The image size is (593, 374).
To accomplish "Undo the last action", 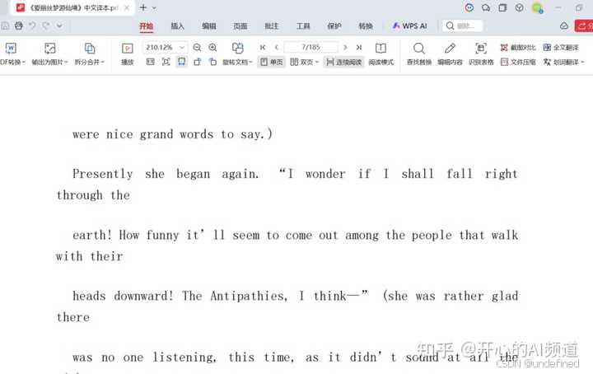I will (32, 26).
